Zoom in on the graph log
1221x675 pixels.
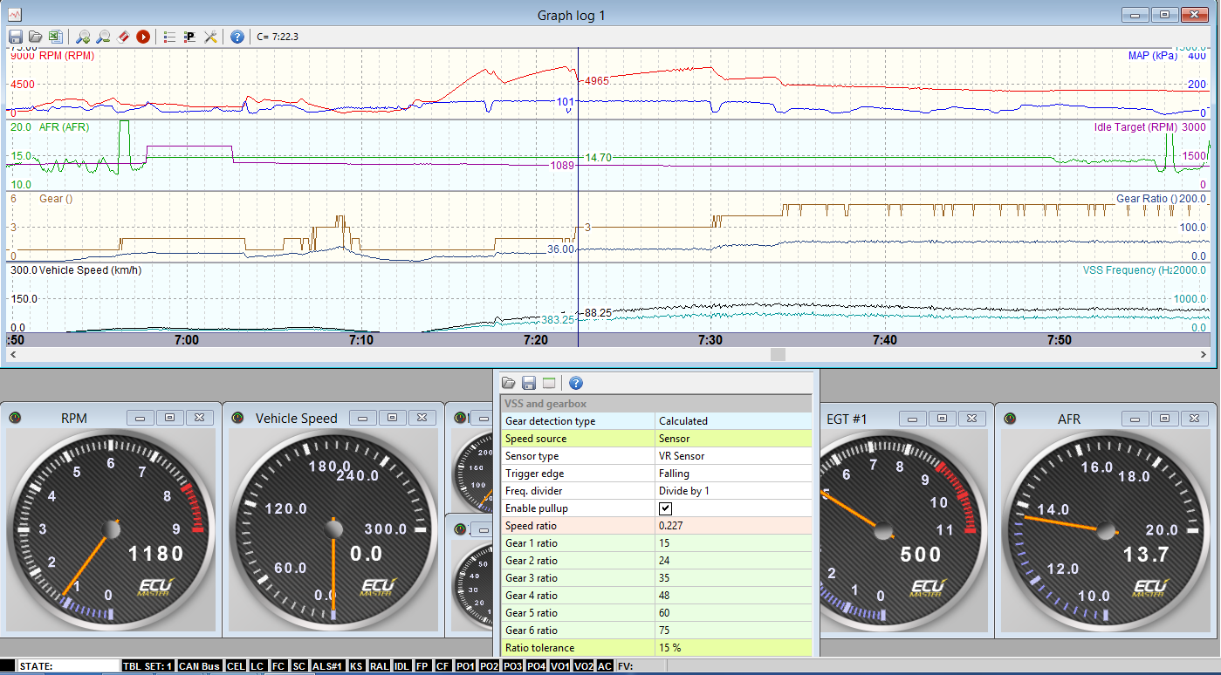click(x=83, y=37)
